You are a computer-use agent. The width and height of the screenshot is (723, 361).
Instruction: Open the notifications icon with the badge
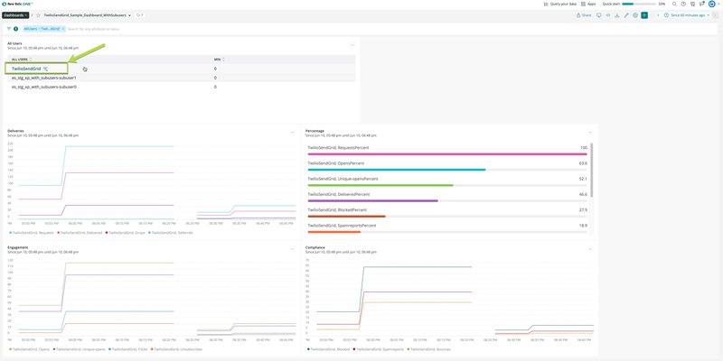pyautogui.click(x=702, y=4)
